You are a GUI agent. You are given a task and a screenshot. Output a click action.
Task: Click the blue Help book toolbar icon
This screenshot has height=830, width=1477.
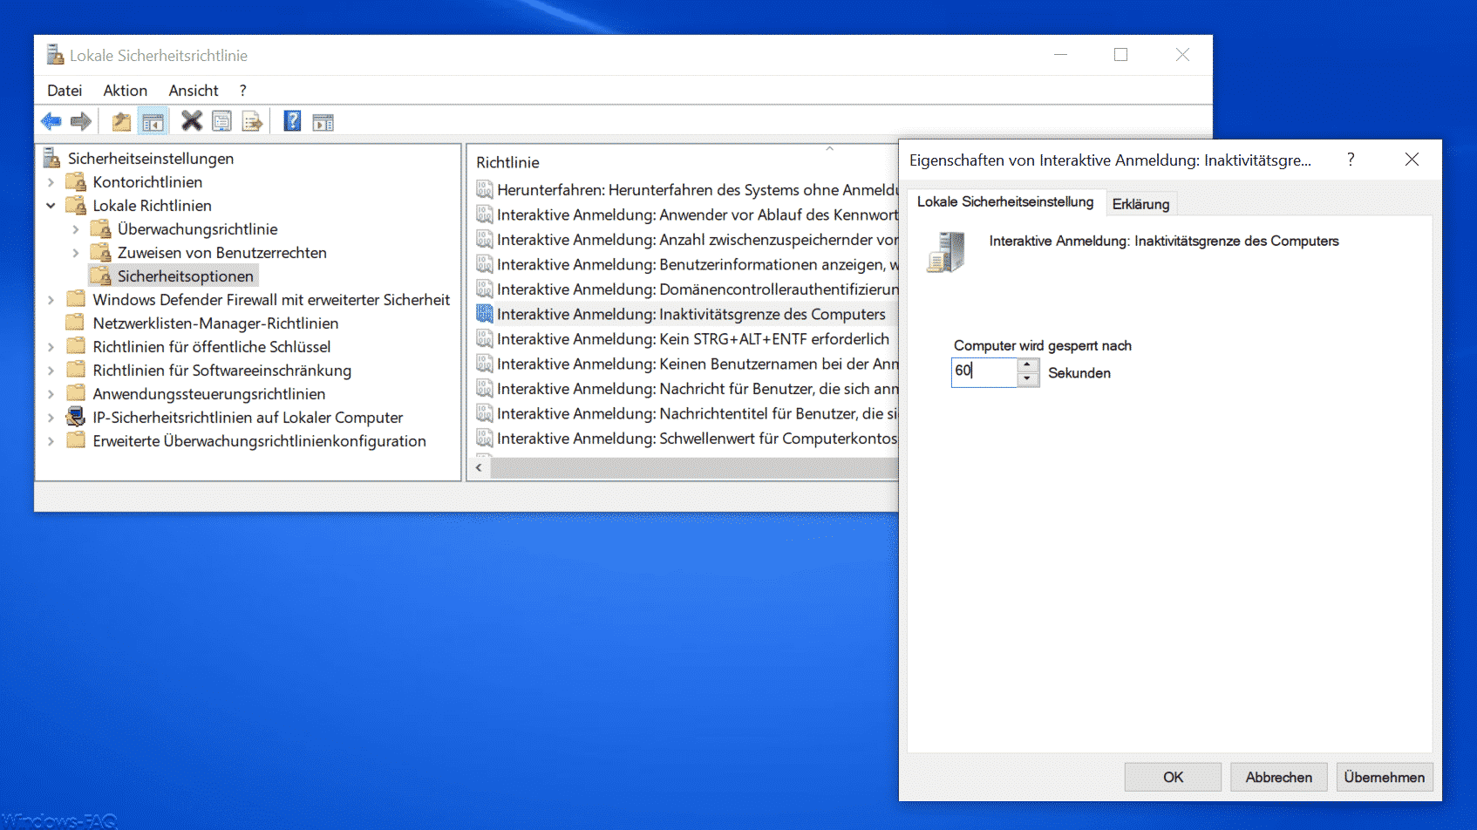tap(292, 121)
